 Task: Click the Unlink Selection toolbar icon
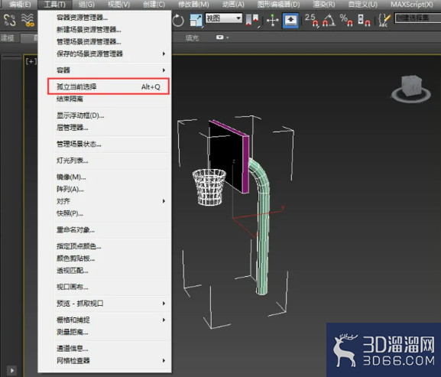click(x=10, y=20)
